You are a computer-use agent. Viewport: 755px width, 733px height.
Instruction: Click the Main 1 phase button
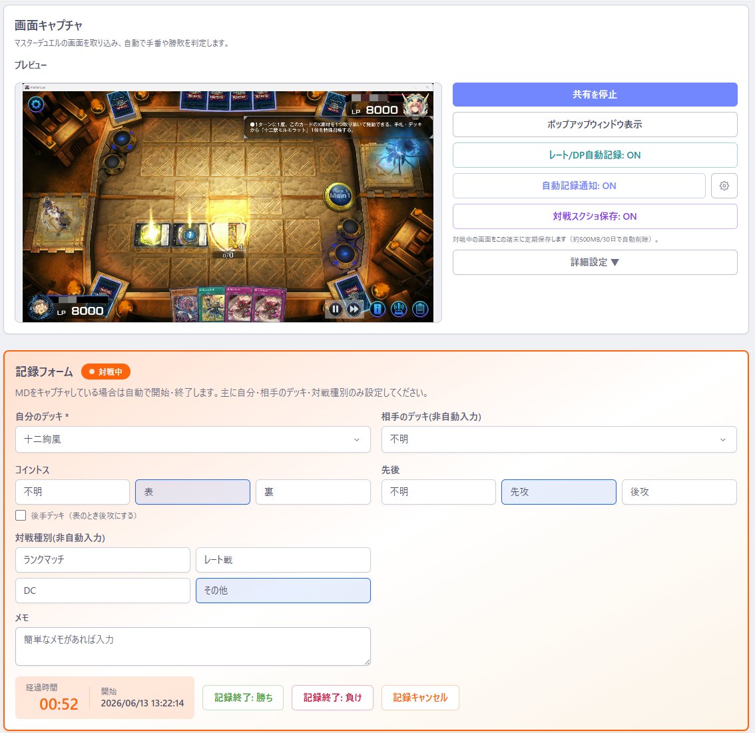point(338,196)
